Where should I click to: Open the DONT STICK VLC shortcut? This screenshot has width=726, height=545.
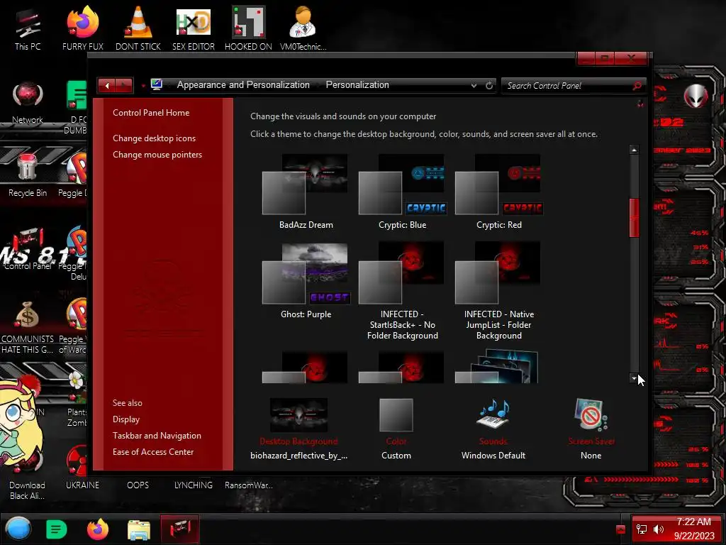tap(138, 28)
